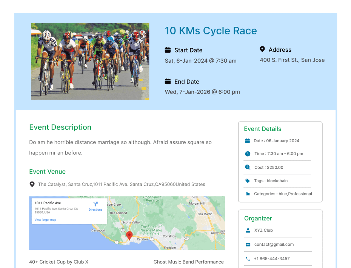Open the 40+ Cricket Cup by Club X link
The image size is (351, 268).
58,262
